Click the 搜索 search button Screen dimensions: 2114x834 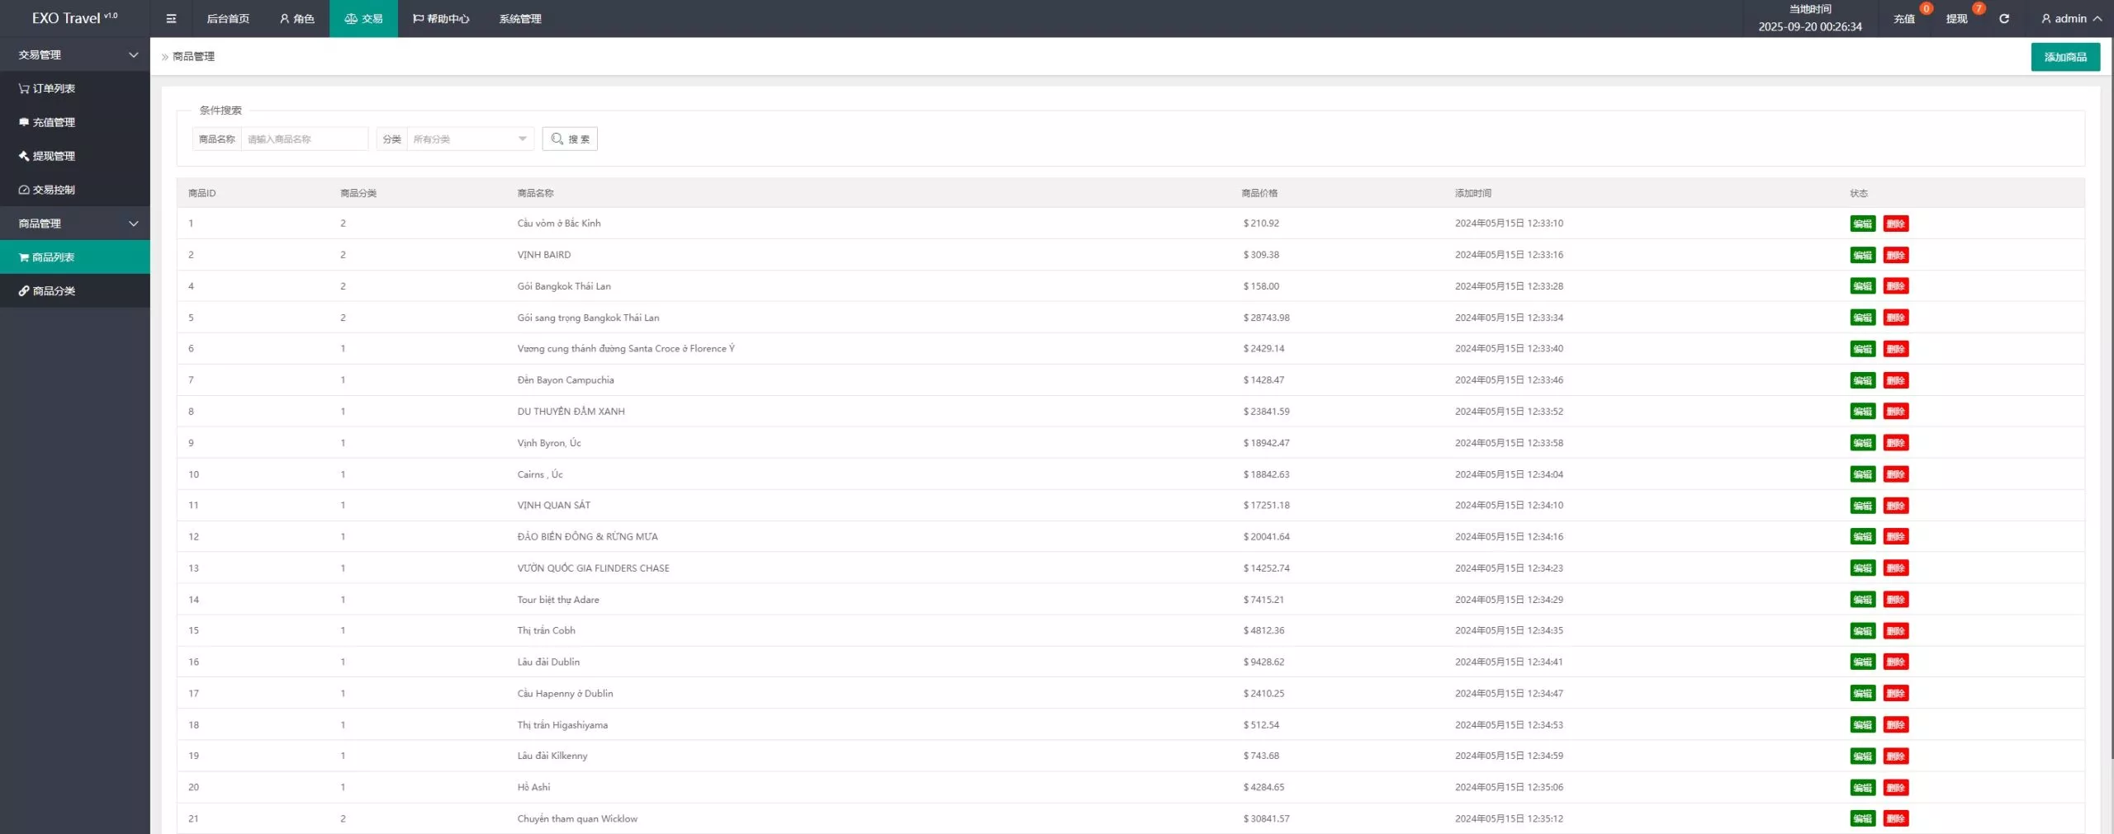click(570, 139)
